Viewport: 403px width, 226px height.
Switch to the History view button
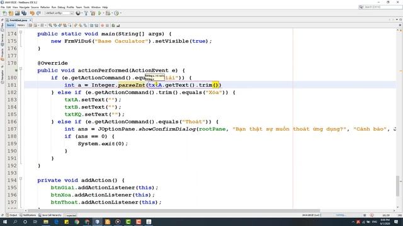point(21,25)
